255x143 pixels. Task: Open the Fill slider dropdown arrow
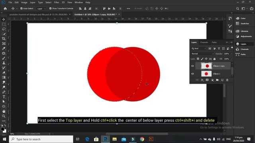(231, 59)
